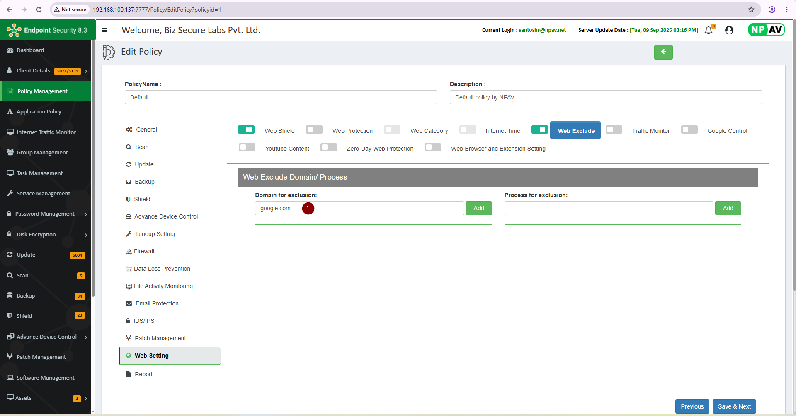Open the Web Exclude tab
Viewport: 796px width, 416px height.
[x=575, y=130]
